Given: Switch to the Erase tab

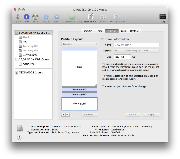Looking at the screenshot, I should tap(99, 31).
